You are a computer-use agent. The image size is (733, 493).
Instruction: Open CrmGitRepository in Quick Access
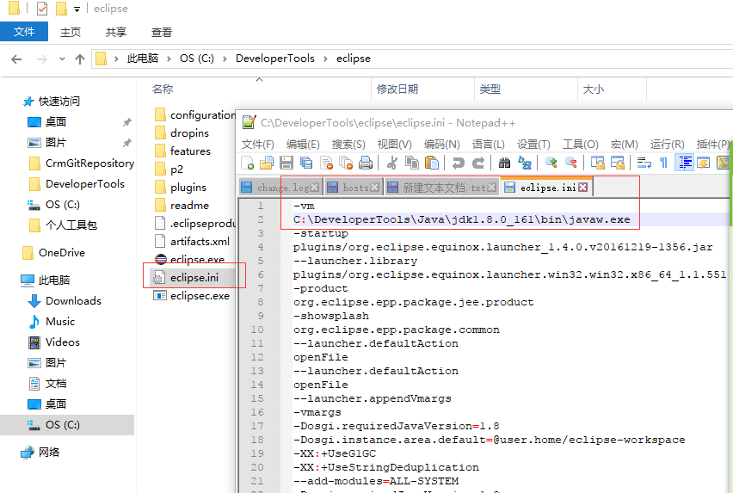tap(89, 163)
